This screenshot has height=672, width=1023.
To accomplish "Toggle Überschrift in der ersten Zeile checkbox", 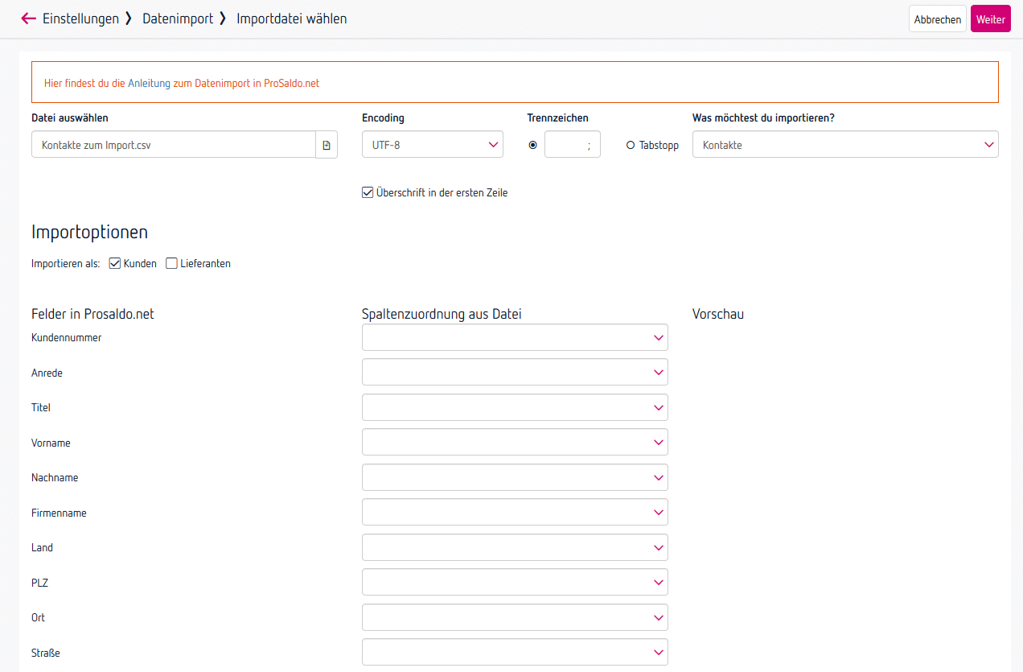I will 368,192.
